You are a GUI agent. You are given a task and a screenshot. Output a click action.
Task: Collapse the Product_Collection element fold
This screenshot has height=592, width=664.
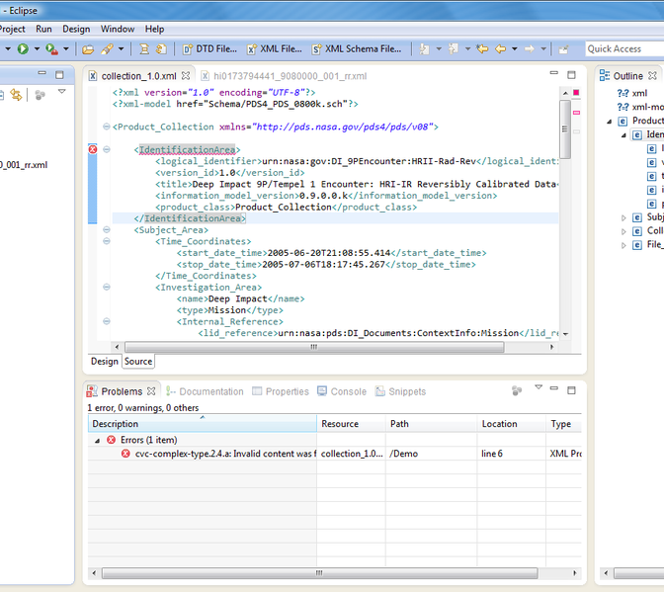107,127
